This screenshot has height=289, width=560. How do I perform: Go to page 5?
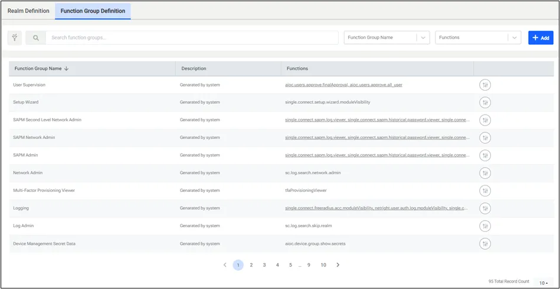pyautogui.click(x=290, y=265)
